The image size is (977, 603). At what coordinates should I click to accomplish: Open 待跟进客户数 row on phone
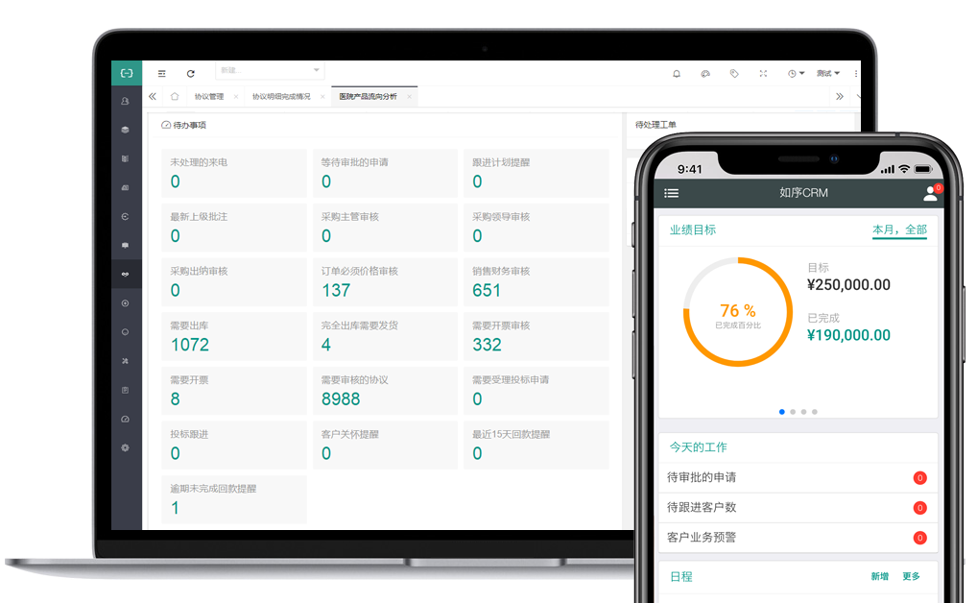(798, 508)
